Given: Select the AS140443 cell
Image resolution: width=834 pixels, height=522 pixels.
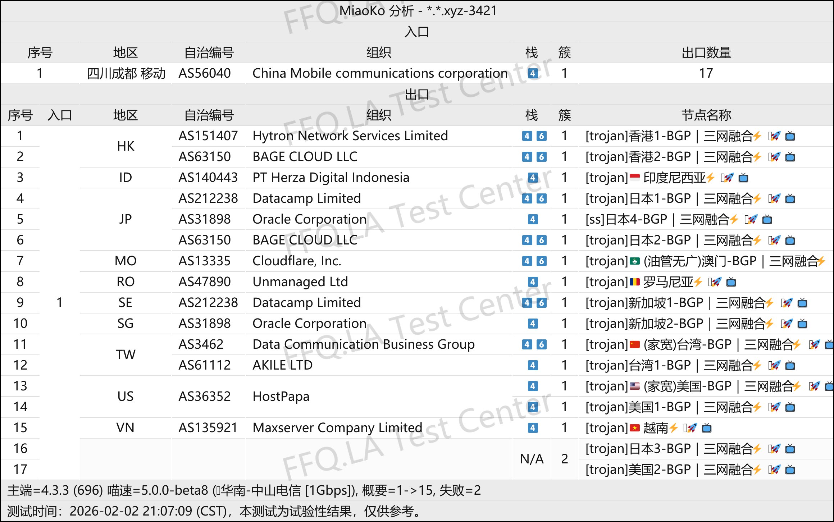Looking at the screenshot, I should 208,178.
